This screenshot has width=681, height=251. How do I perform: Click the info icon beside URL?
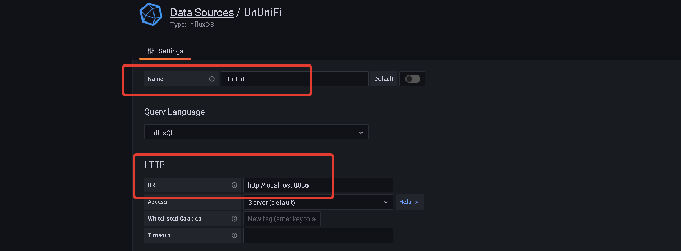[234, 185]
